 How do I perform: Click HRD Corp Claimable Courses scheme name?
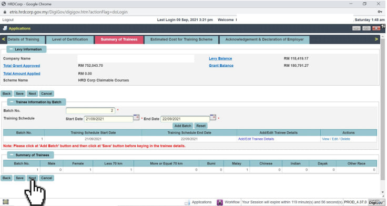point(104,80)
